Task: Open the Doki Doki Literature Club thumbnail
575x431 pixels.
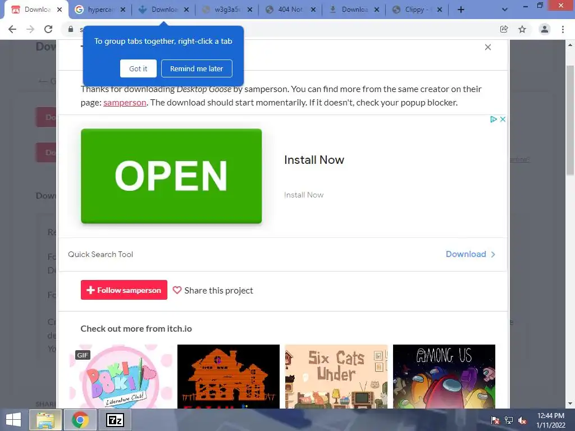Action: [x=121, y=377]
